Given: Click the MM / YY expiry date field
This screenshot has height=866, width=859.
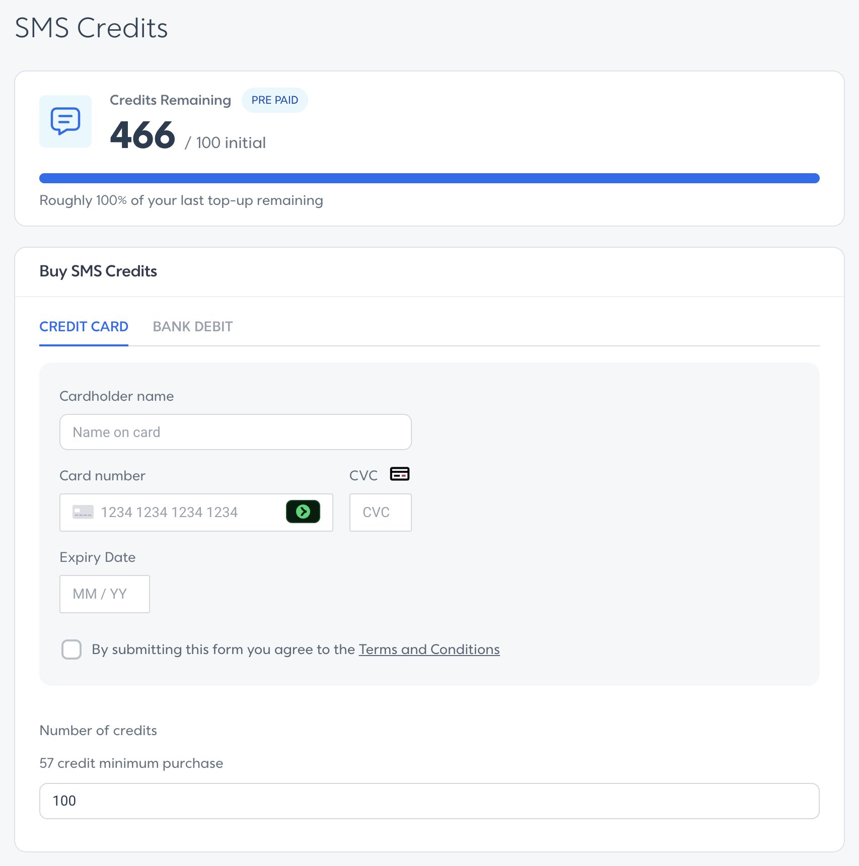Looking at the screenshot, I should pos(105,594).
